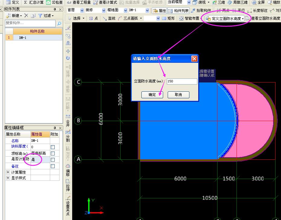Click the 立面防水高度 input field

point(182,81)
